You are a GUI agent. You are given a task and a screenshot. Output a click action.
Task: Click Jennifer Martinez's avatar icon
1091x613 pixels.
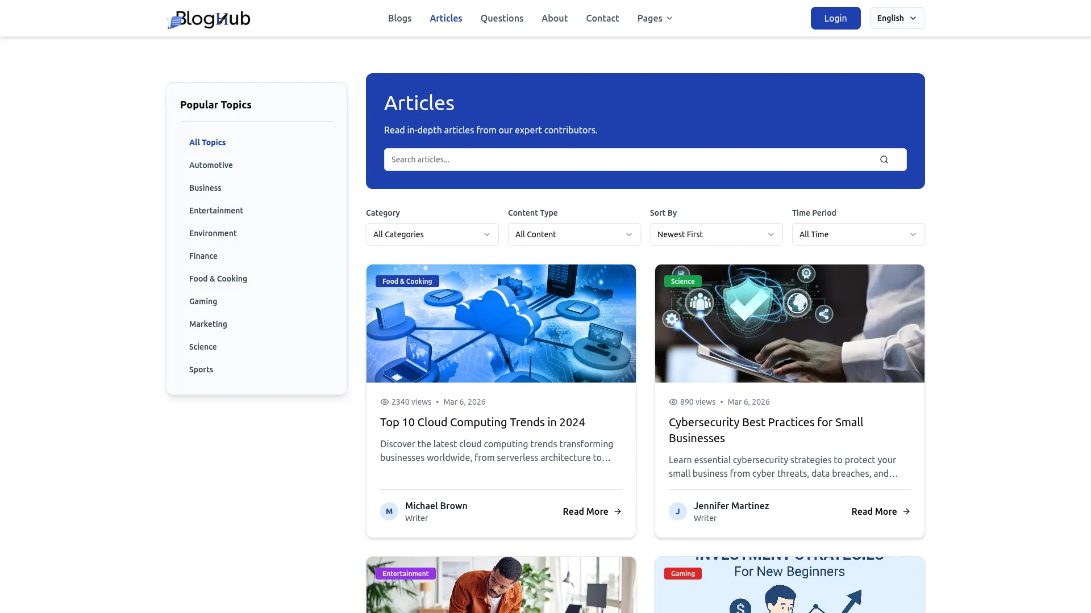click(x=677, y=511)
